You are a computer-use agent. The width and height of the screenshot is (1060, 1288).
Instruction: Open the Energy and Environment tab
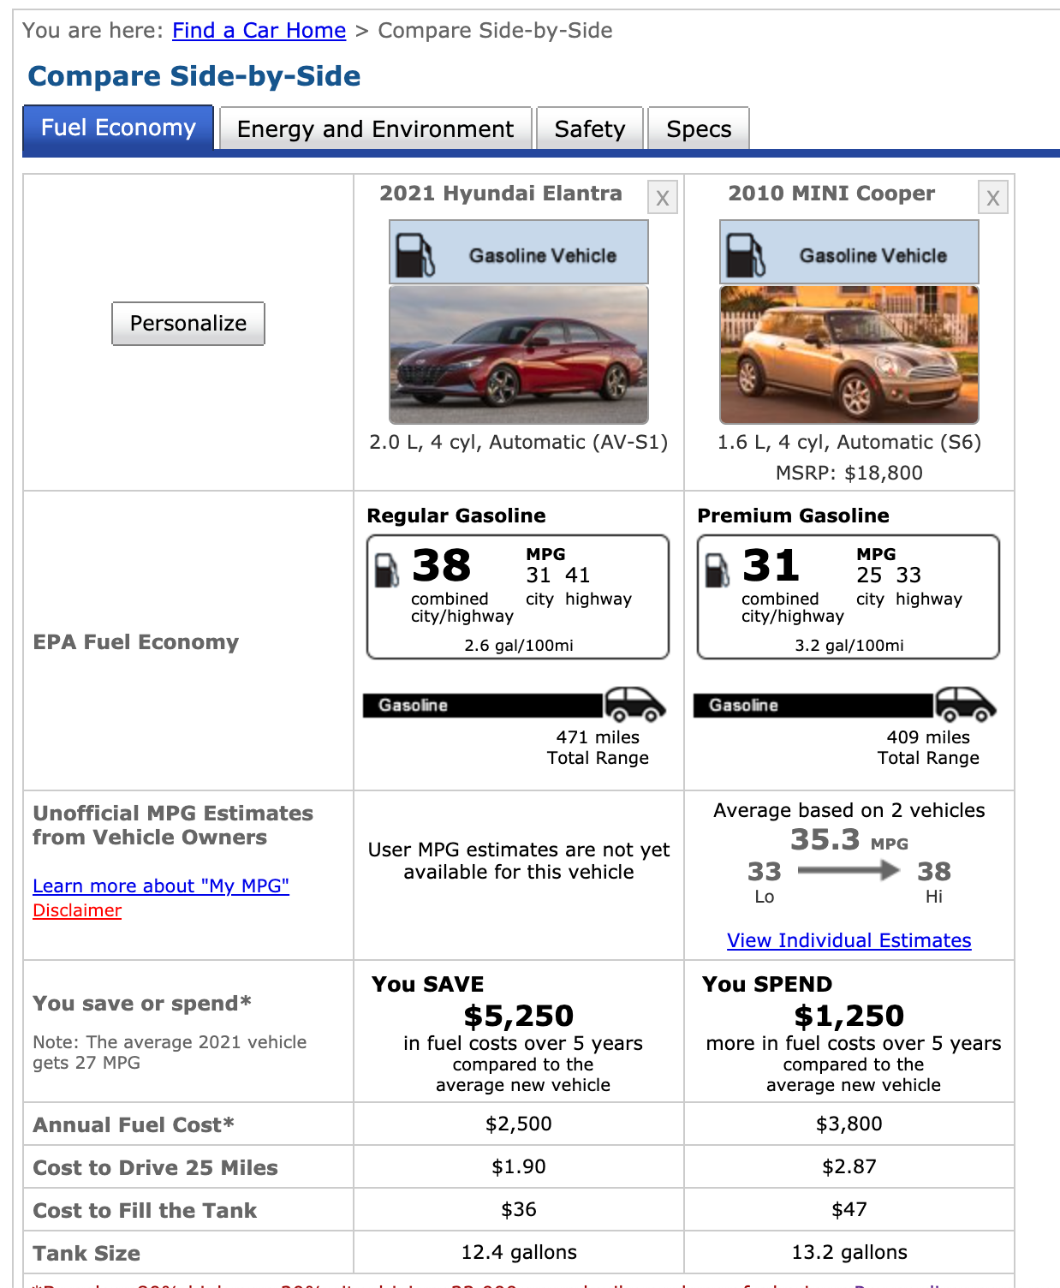pyautogui.click(x=376, y=128)
